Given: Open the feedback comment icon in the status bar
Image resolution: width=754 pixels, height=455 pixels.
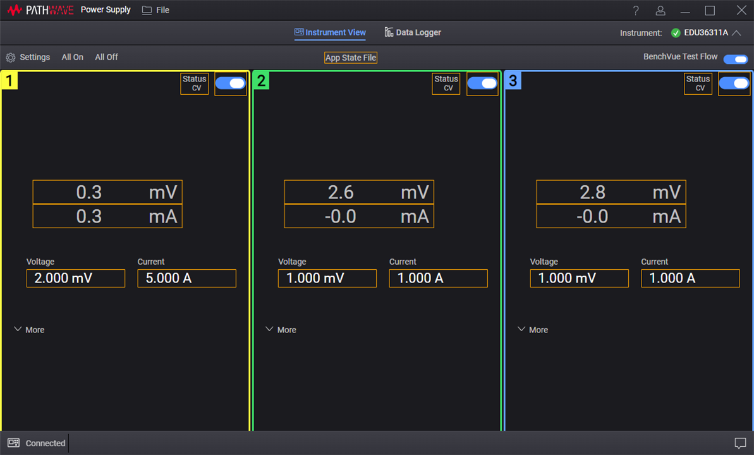Looking at the screenshot, I should (x=740, y=442).
